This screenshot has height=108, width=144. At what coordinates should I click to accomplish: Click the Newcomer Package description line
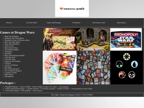[x=23, y=91]
